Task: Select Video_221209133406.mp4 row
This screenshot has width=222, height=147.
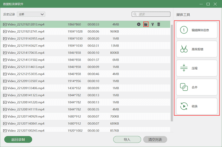Action: point(85,88)
